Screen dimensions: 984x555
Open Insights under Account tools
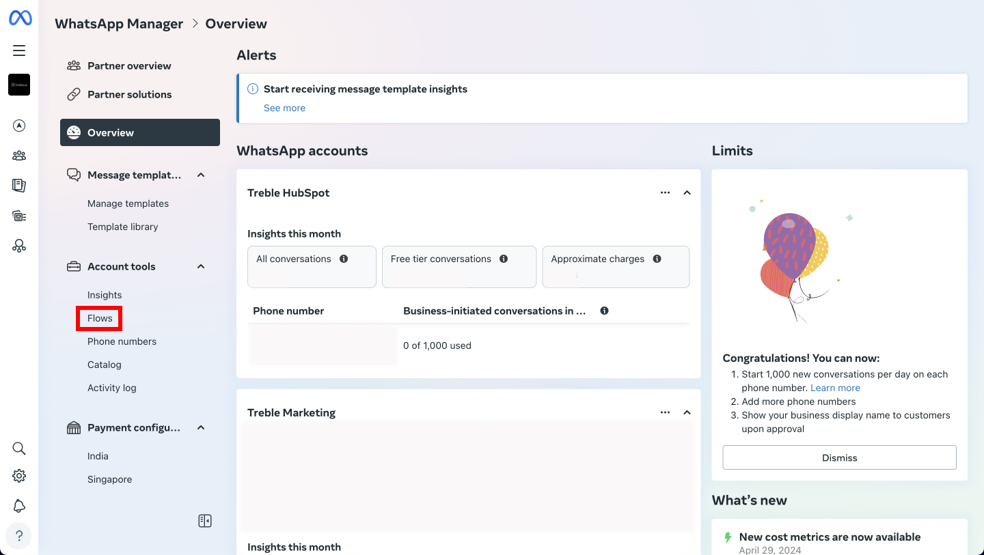coord(105,295)
